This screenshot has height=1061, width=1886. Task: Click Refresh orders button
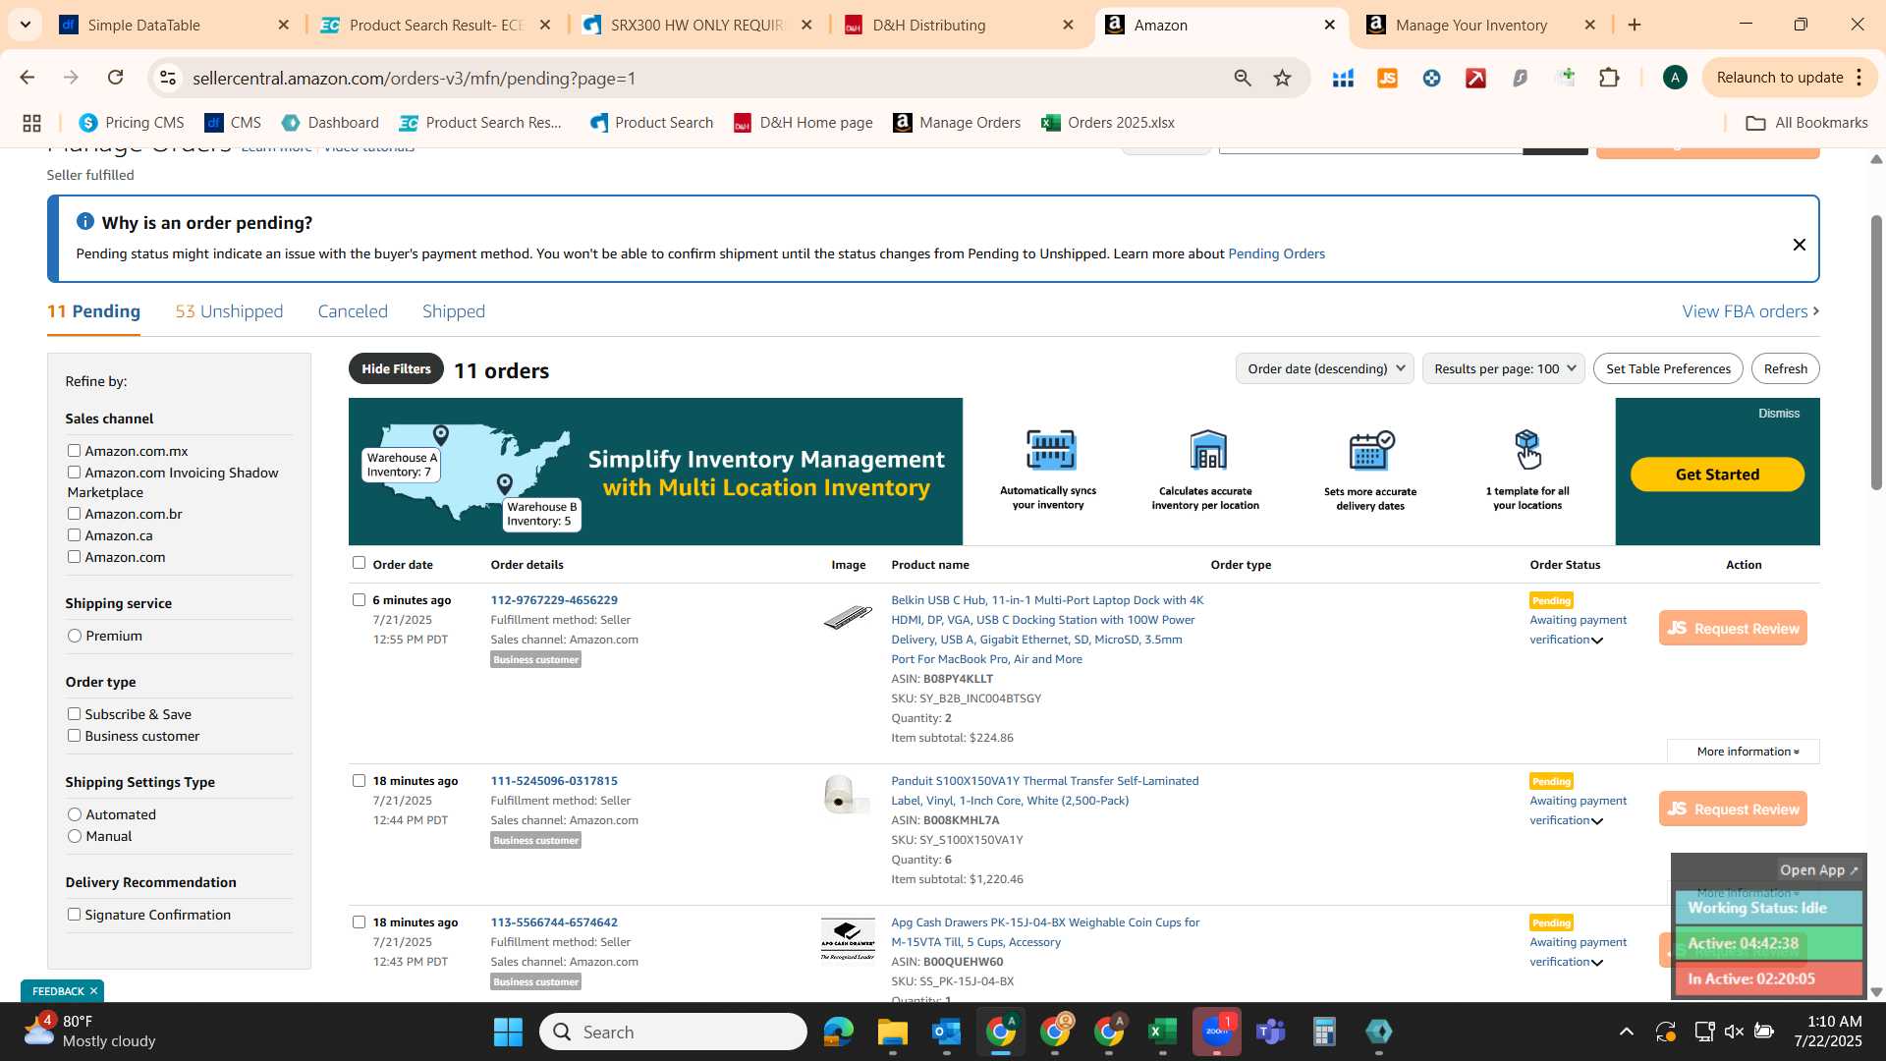coord(1785,368)
